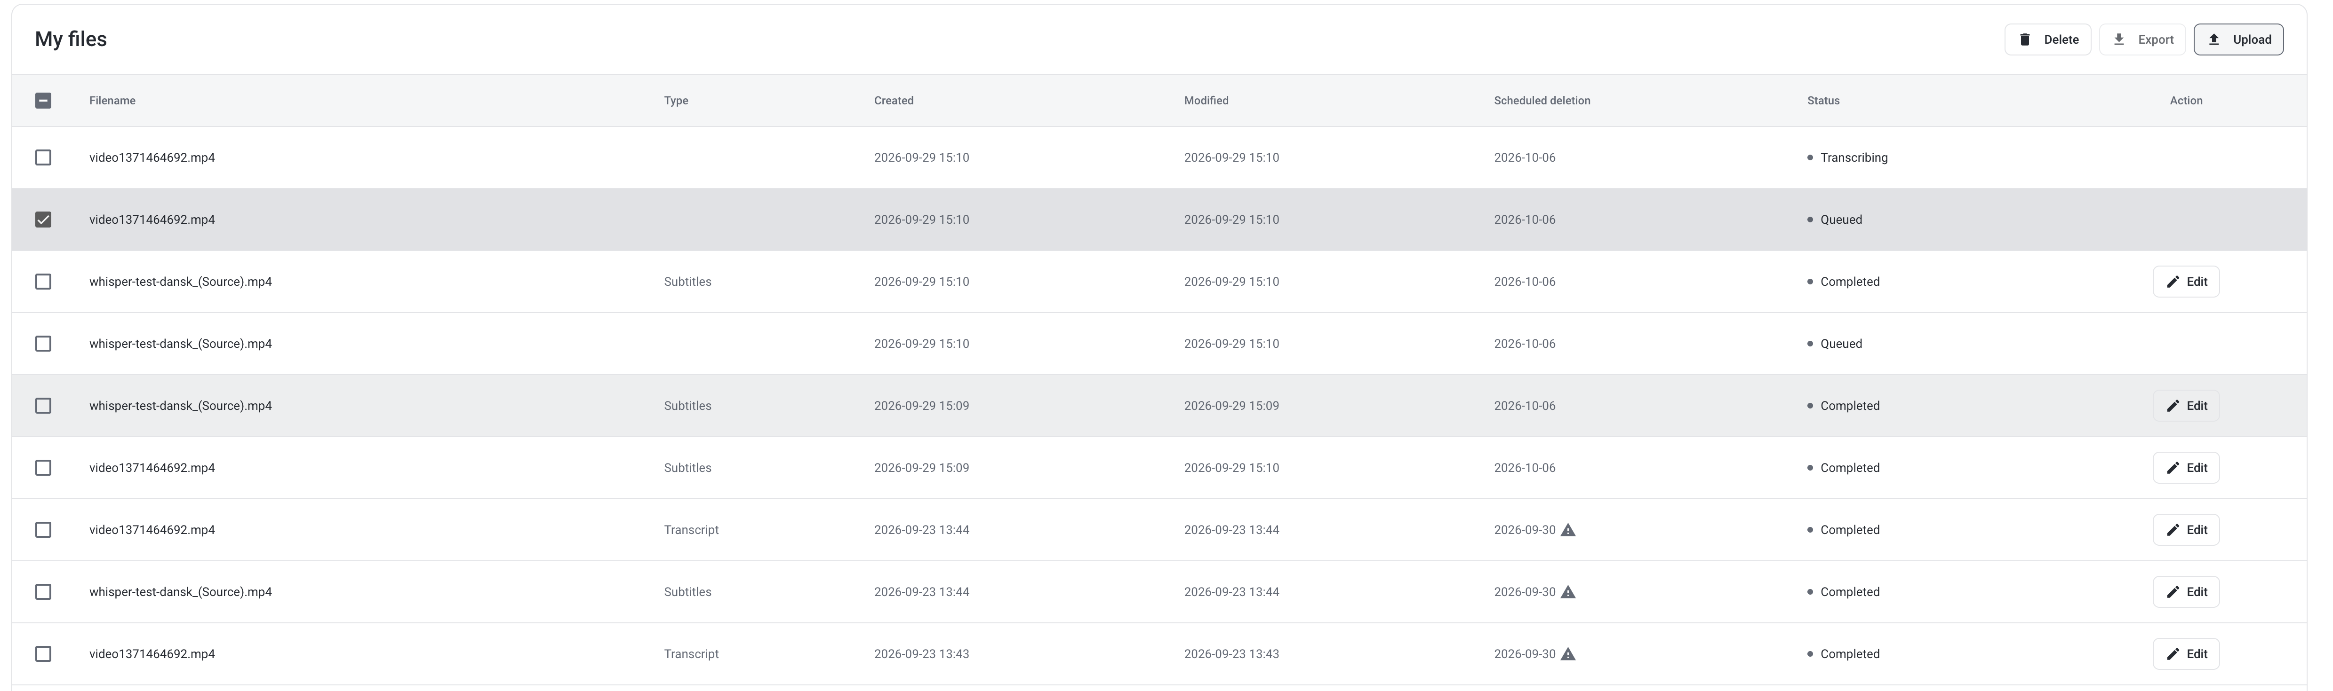Viewport: 2333px width, 691px height.
Task: Click Queued status of the video1371464692.mp4 row
Action: tap(1841, 220)
